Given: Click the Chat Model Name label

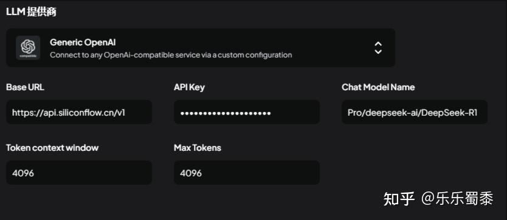Looking at the screenshot, I should pos(378,87).
